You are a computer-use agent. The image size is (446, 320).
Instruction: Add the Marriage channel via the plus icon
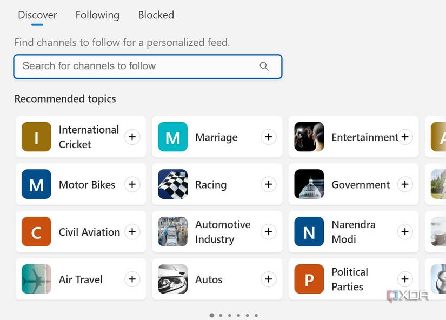point(269,137)
